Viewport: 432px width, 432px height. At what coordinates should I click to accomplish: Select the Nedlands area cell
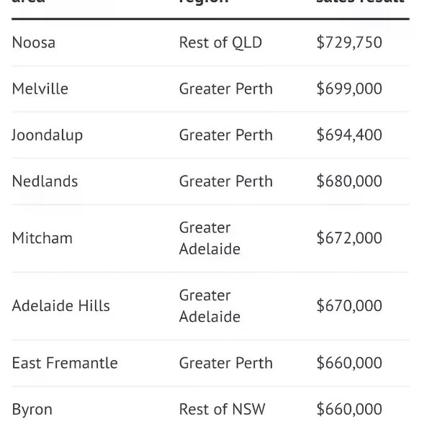tap(45, 181)
